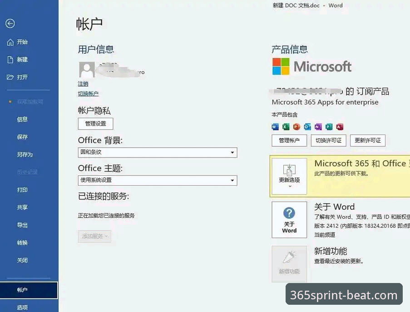Click the Microsoft 365 Apps for enterprise text

(x=325, y=102)
